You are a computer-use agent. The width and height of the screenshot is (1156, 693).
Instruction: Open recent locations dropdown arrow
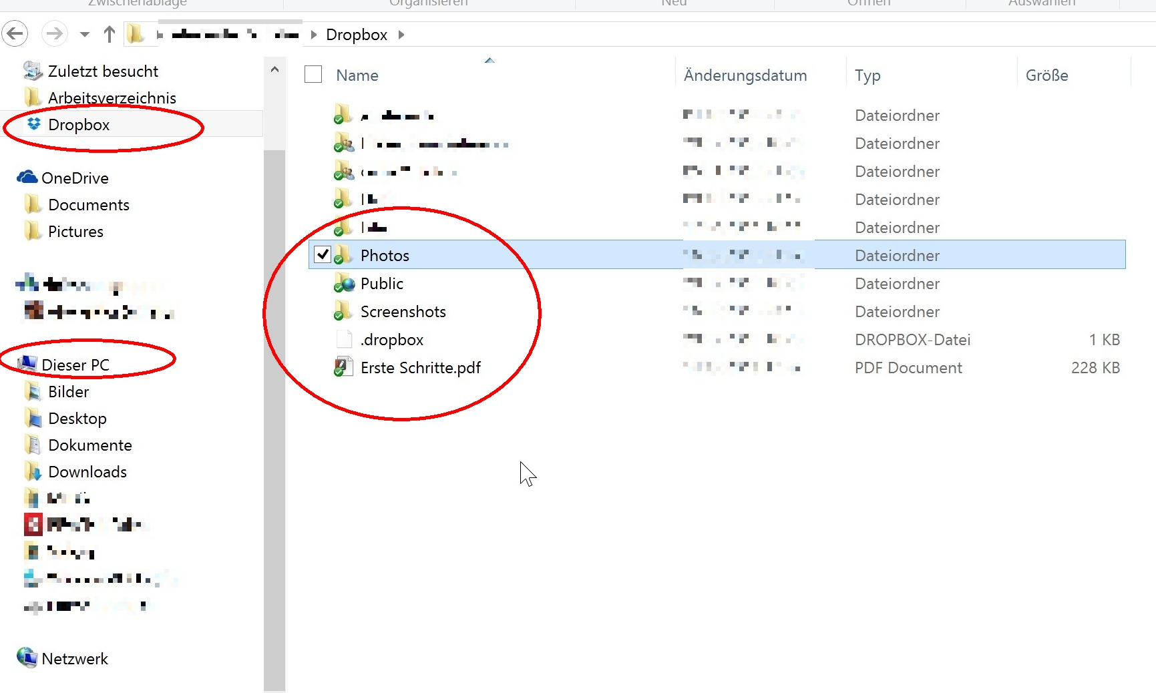(x=84, y=34)
